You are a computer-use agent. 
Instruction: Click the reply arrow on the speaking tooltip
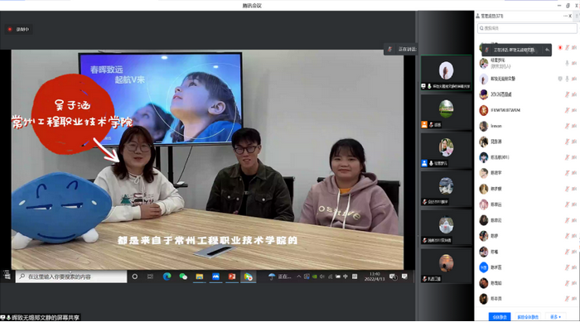pos(547,50)
